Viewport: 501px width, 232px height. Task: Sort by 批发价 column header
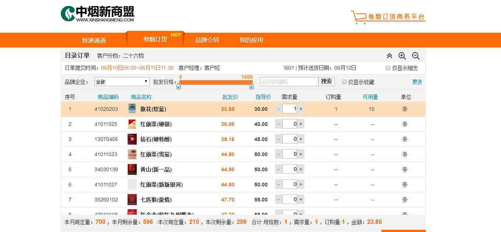[230, 97]
